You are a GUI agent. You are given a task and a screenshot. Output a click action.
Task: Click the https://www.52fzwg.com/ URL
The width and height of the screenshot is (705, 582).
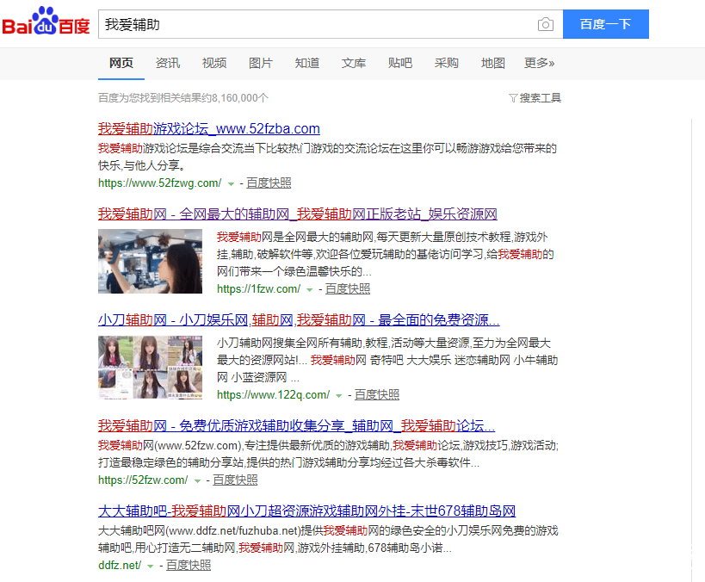coord(159,183)
